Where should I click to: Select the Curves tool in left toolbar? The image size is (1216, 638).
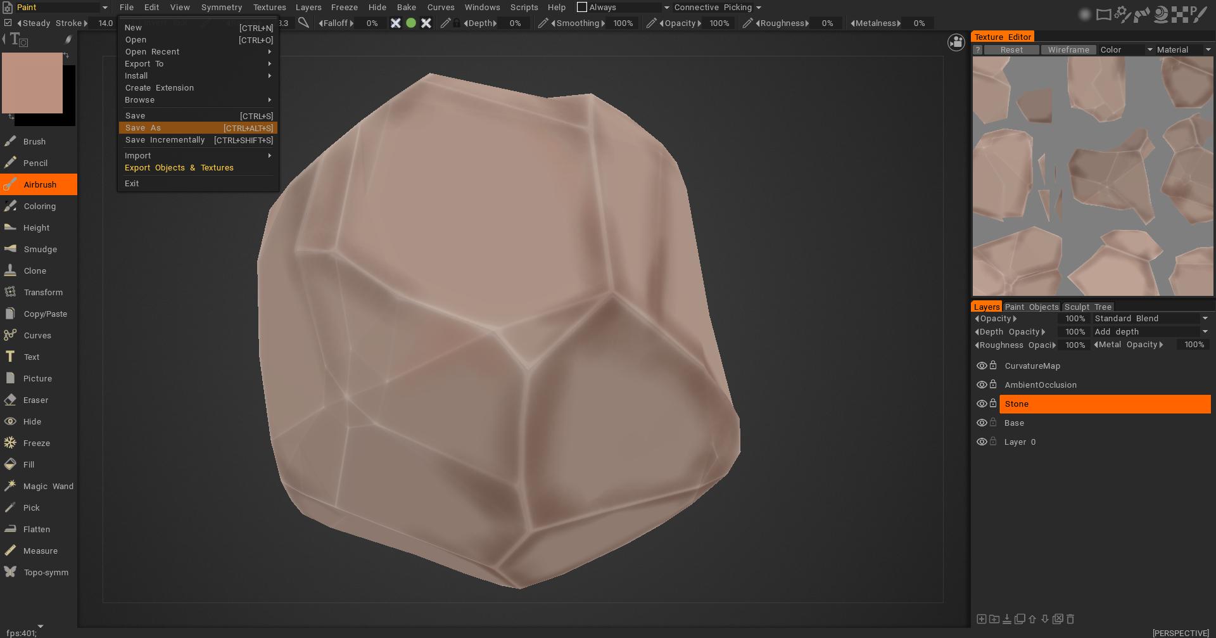pos(39,335)
